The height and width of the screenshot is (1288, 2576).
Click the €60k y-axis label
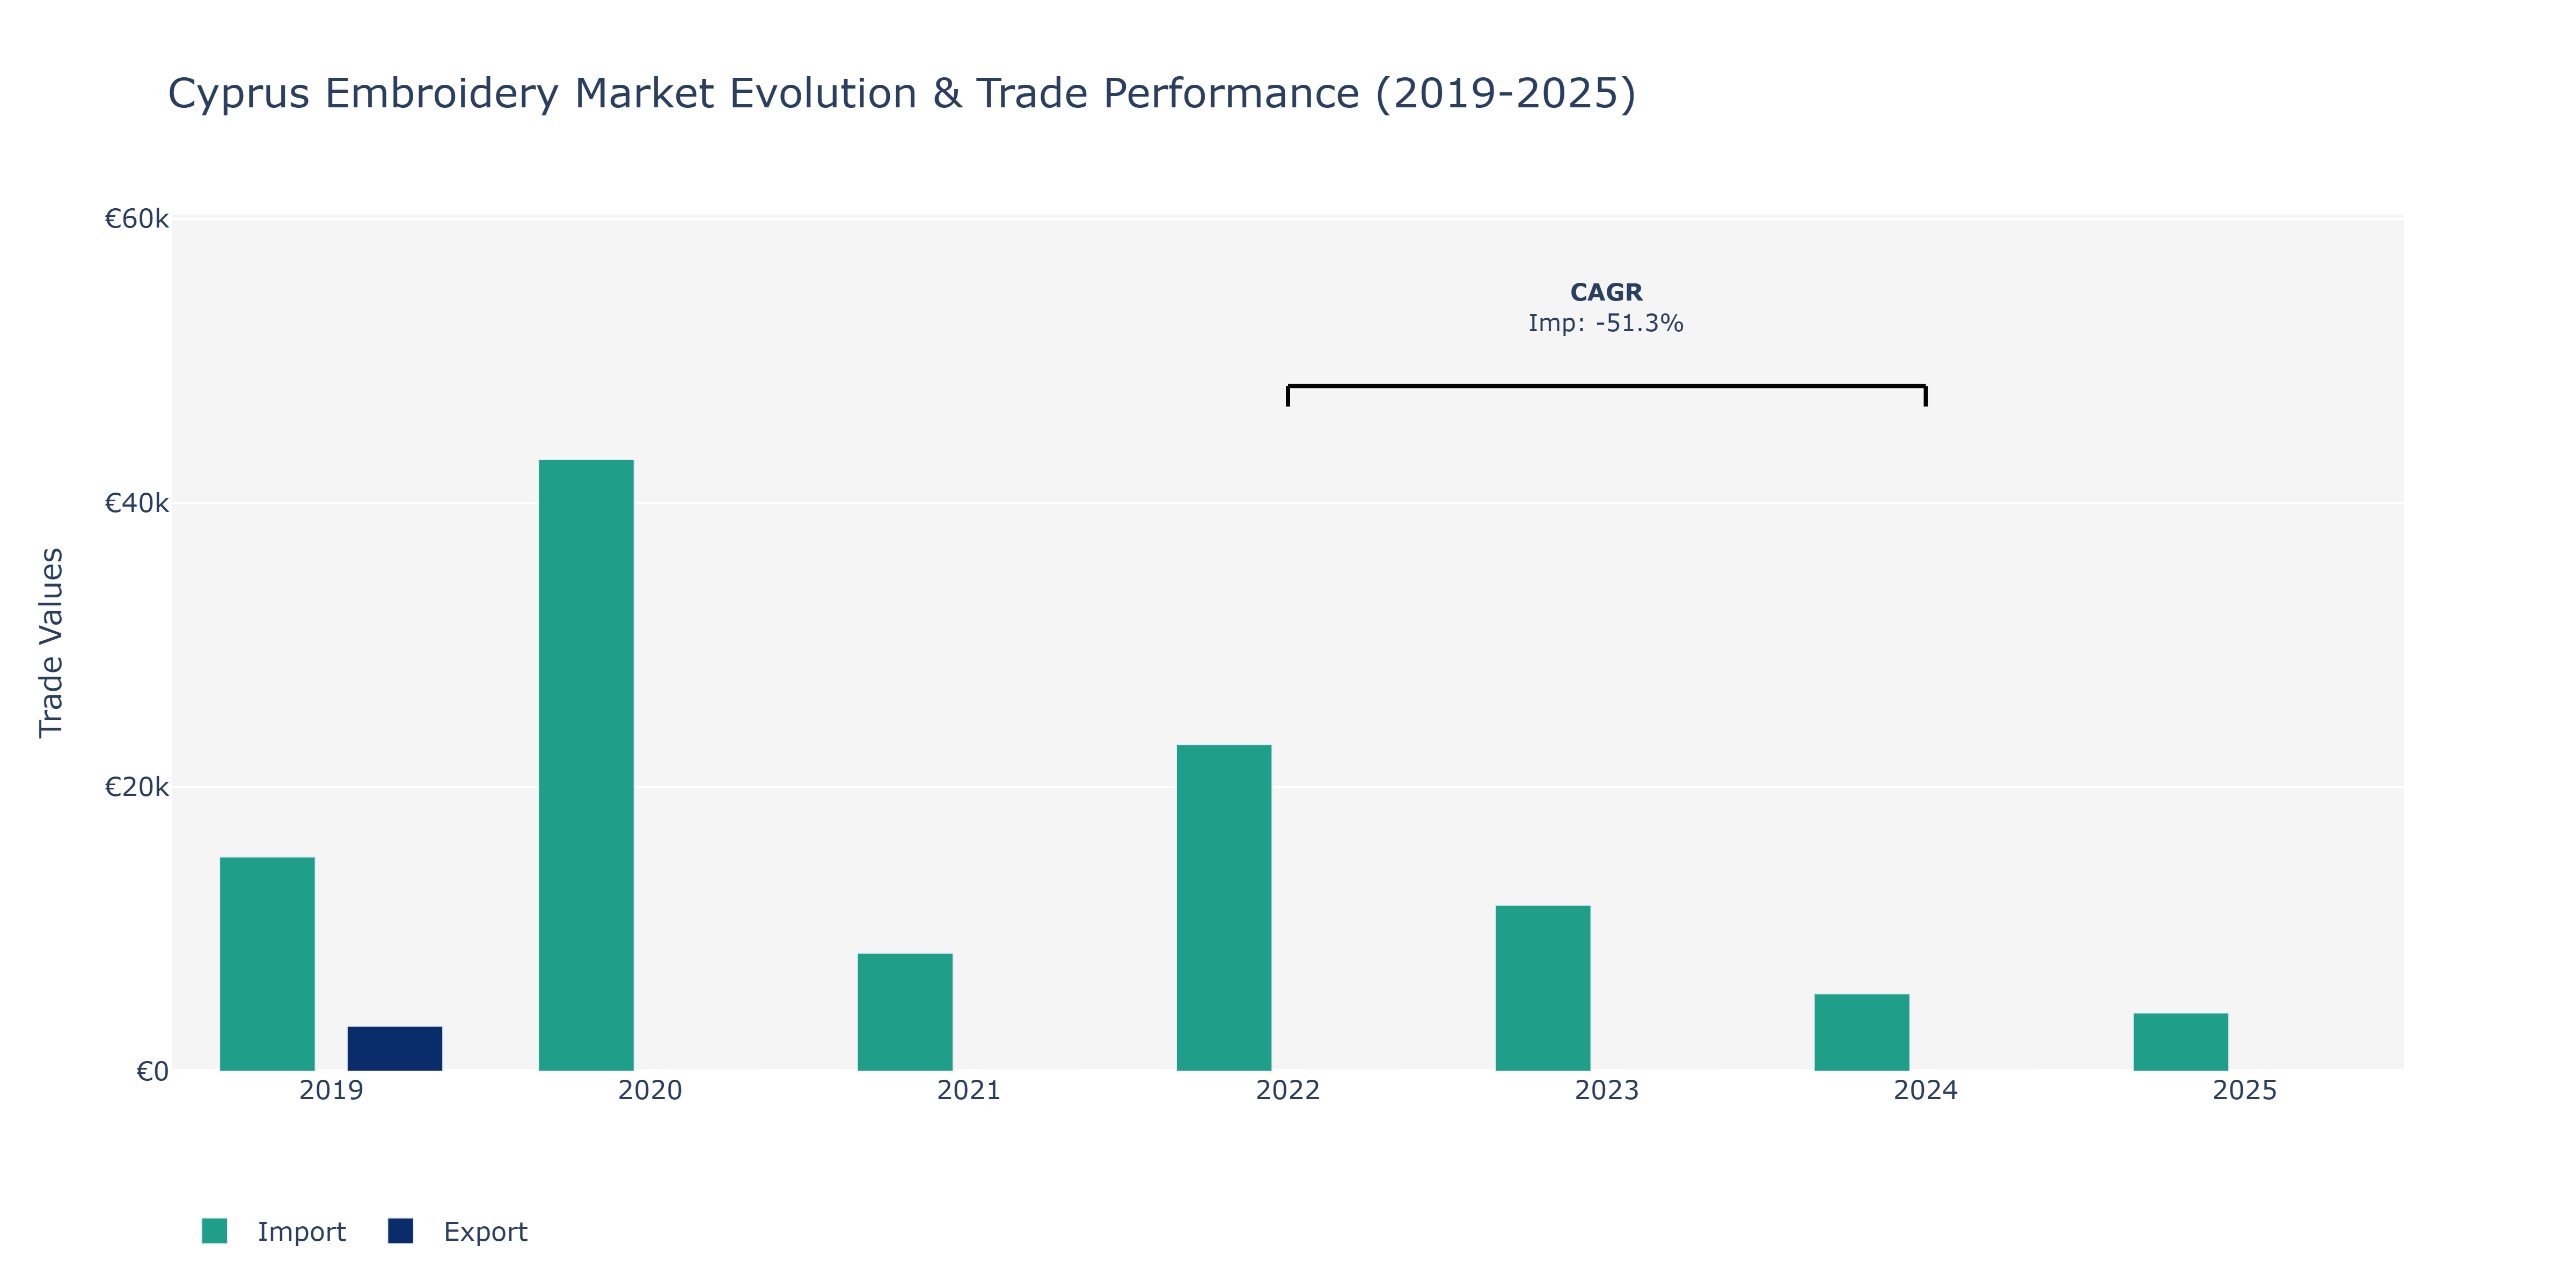click(137, 218)
